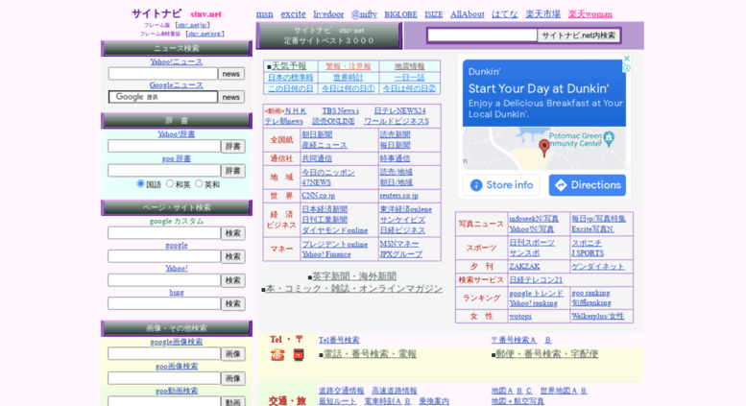Select the 和英 radio button
Image resolution: width=746 pixels, height=406 pixels.
tap(170, 183)
